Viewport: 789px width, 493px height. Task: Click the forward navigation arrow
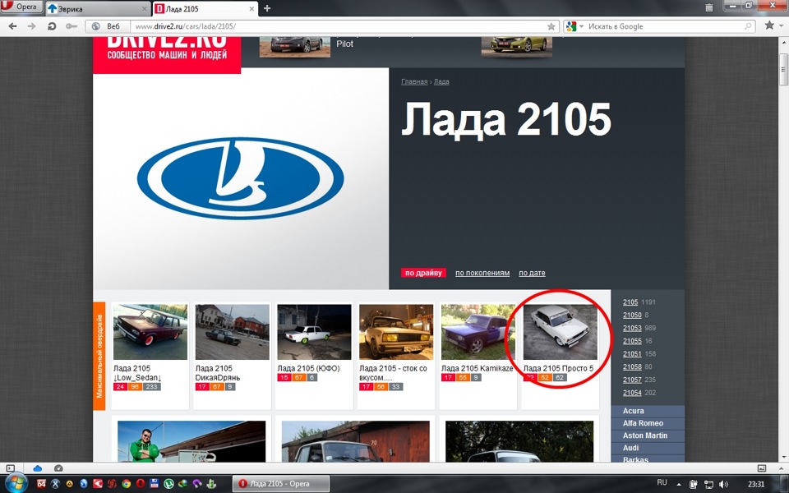coord(32,26)
